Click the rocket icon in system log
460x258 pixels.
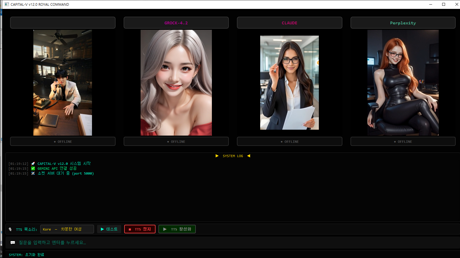[x=33, y=164]
